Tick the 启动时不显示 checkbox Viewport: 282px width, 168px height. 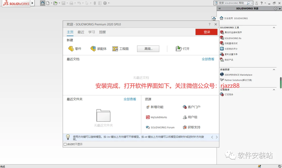[x=65, y=144]
